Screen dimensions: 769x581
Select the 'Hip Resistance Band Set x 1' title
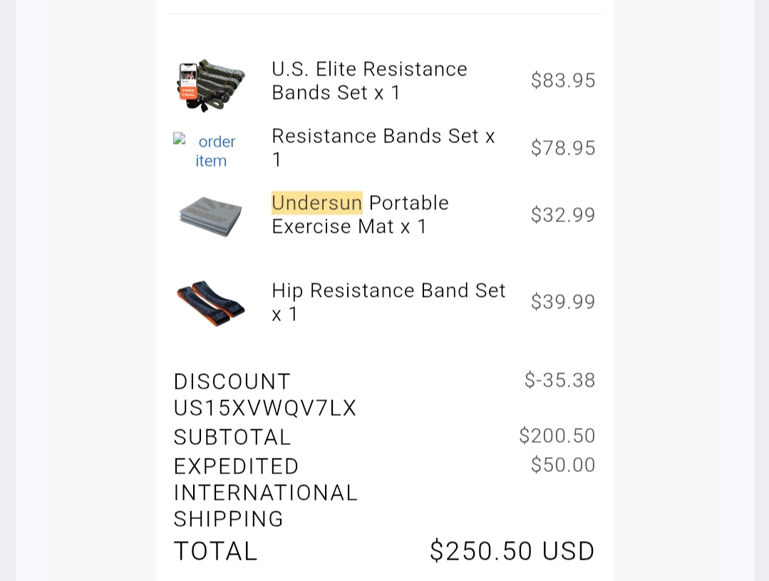(388, 302)
